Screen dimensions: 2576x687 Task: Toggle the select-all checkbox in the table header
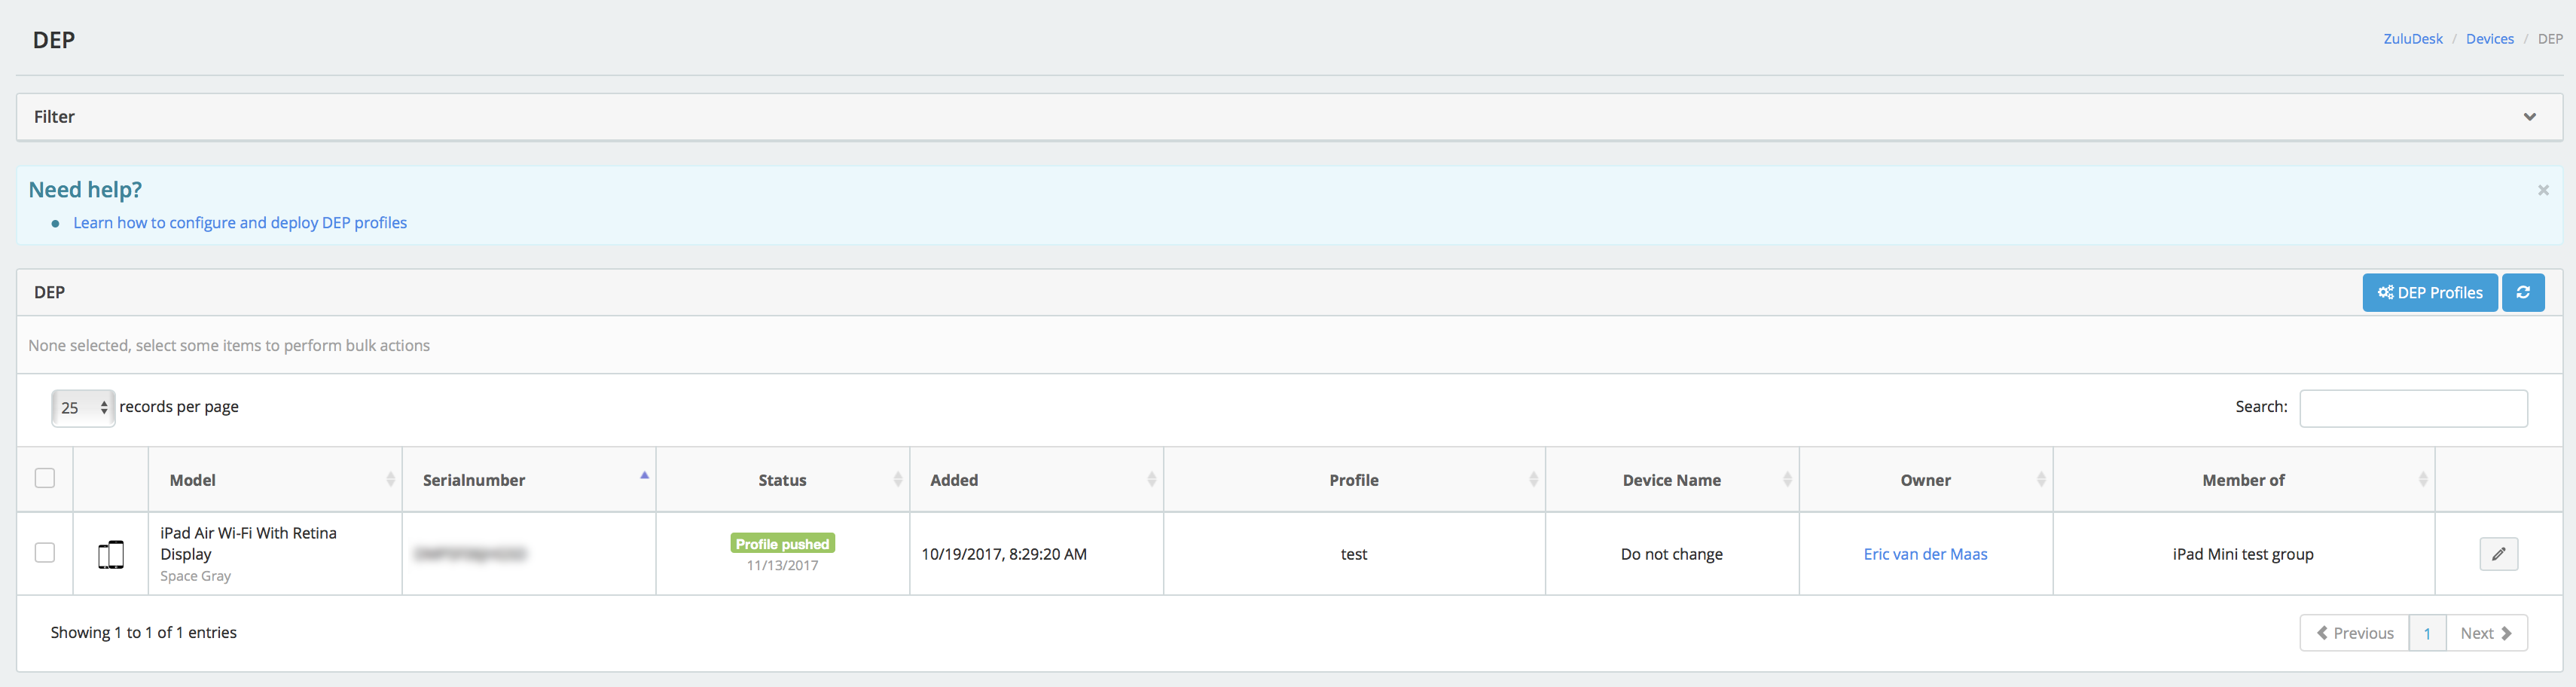pos(45,478)
